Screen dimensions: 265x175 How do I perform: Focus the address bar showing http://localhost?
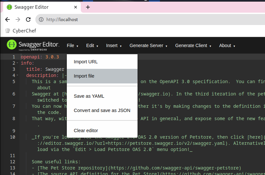coord(151,19)
